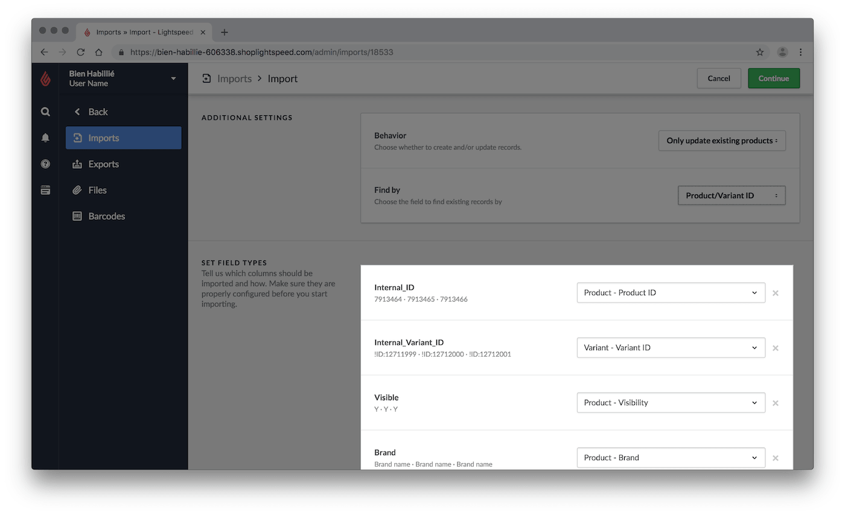This screenshot has width=845, height=515.
Task: Close the Imports browser tab
Action: click(203, 32)
